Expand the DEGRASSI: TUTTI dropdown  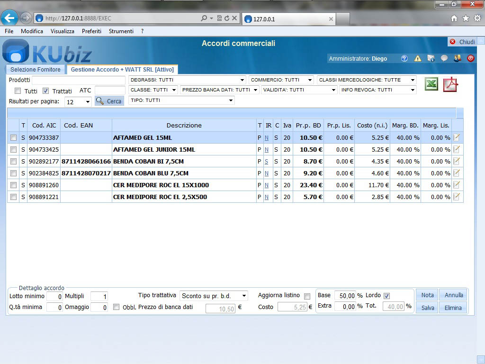tap(188, 80)
